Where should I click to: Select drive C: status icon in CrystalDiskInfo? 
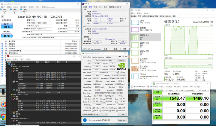coord(1,9)
